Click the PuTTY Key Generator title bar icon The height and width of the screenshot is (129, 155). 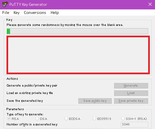(x=5, y=4)
